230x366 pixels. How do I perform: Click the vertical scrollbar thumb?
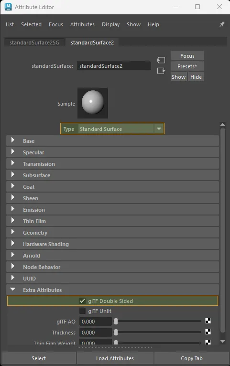pos(223,230)
